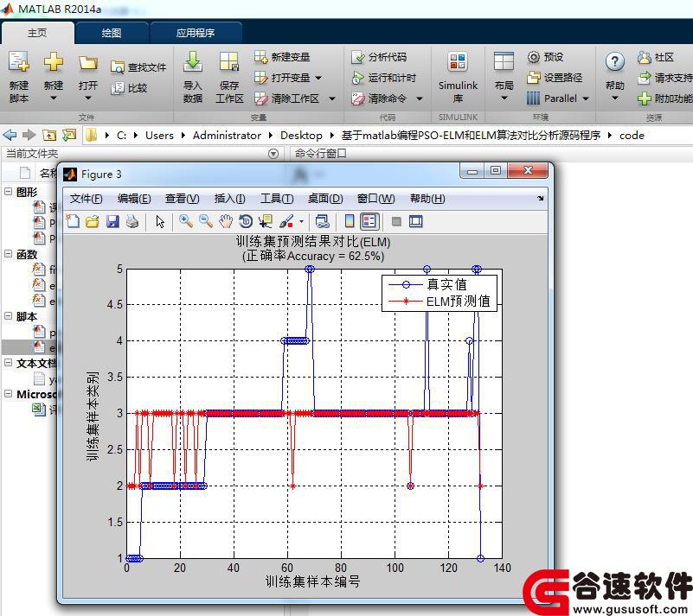Viewport: 693px width, 616px height.
Task: Toggle the Rotate 3D tool
Action: 246,221
